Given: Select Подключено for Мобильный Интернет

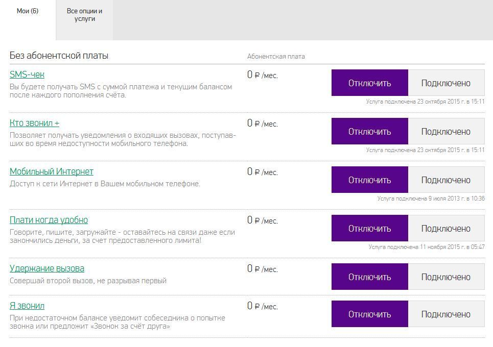Looking at the screenshot, I should pos(446,180).
